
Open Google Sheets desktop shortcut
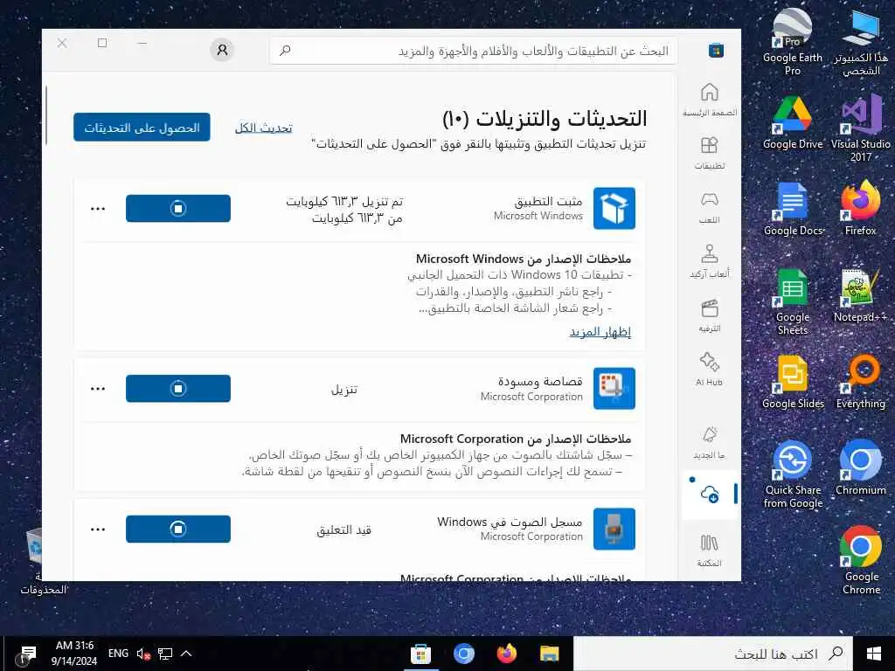[x=792, y=302]
